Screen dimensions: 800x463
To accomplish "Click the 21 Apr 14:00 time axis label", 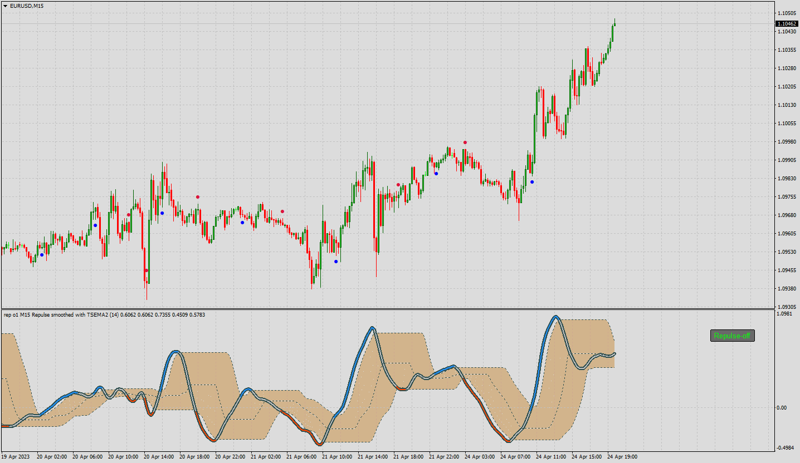I will point(374,456).
